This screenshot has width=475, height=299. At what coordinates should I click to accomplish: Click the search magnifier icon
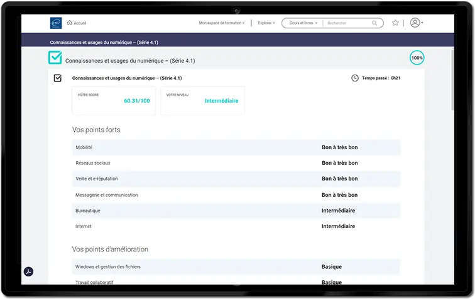click(374, 23)
